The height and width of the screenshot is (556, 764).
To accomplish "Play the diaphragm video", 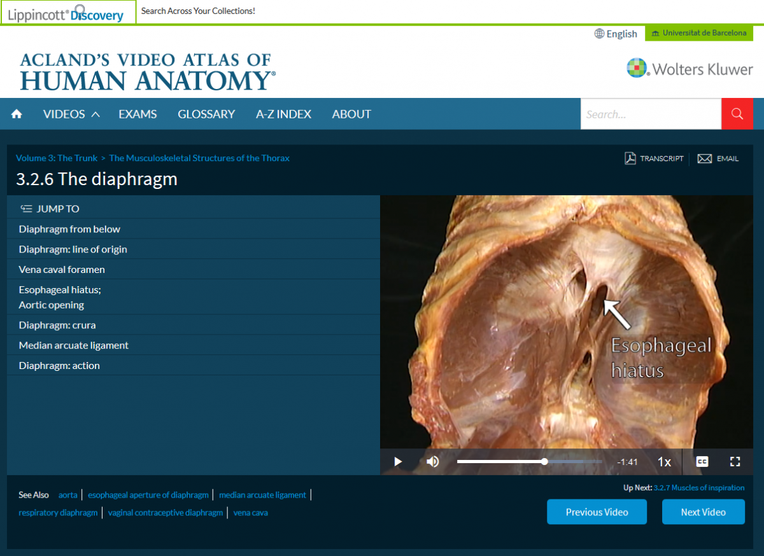I will click(x=398, y=462).
